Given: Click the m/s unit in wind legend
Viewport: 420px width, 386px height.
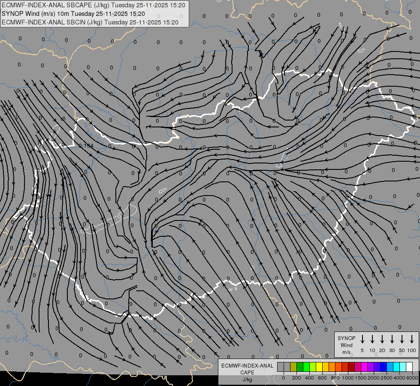Looking at the screenshot, I should (346, 352).
